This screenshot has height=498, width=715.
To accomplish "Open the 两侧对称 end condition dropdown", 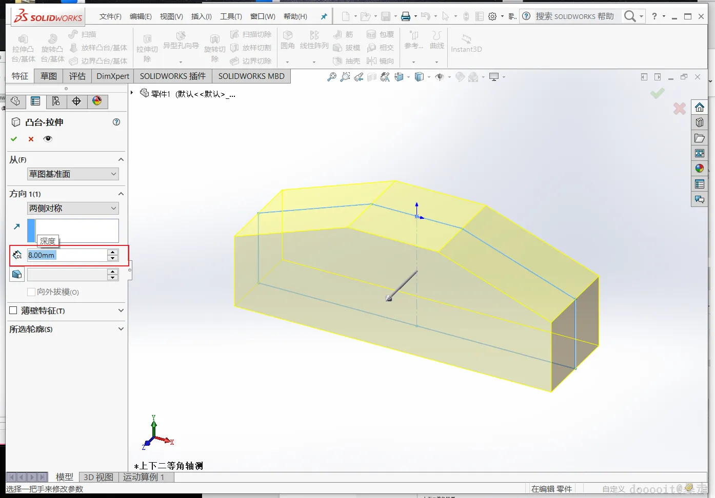I will pos(73,209).
